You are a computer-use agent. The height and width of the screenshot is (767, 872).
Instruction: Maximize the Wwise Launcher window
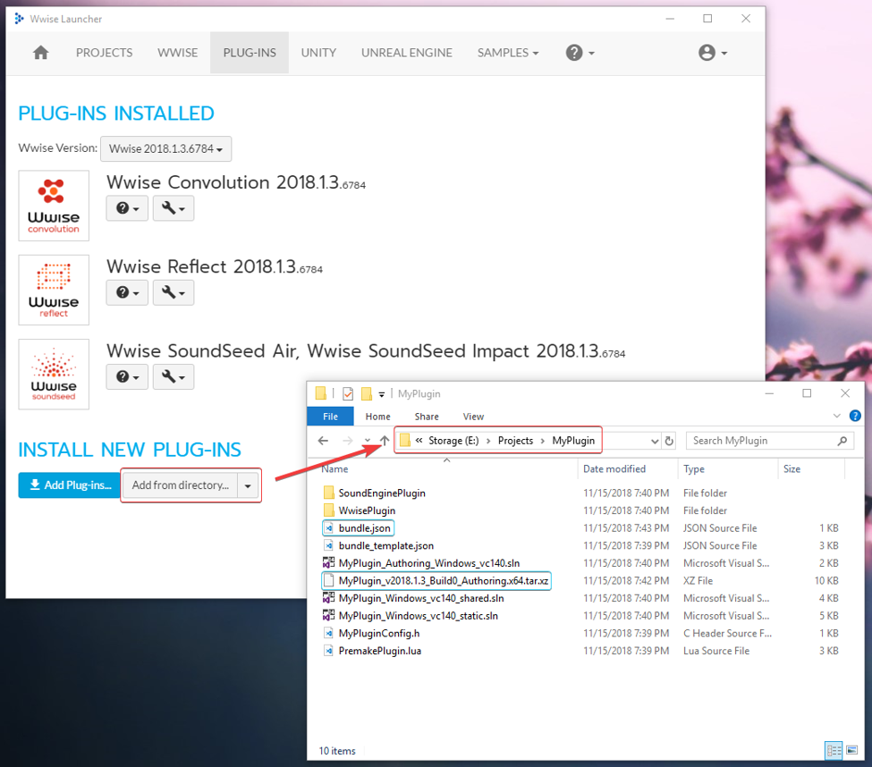click(x=707, y=19)
